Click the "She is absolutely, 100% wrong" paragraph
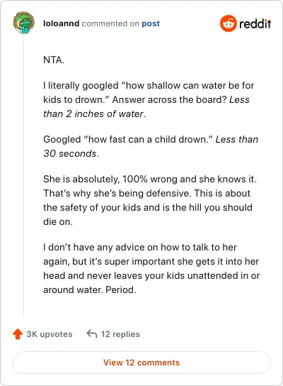283x386 pixels. [150, 200]
